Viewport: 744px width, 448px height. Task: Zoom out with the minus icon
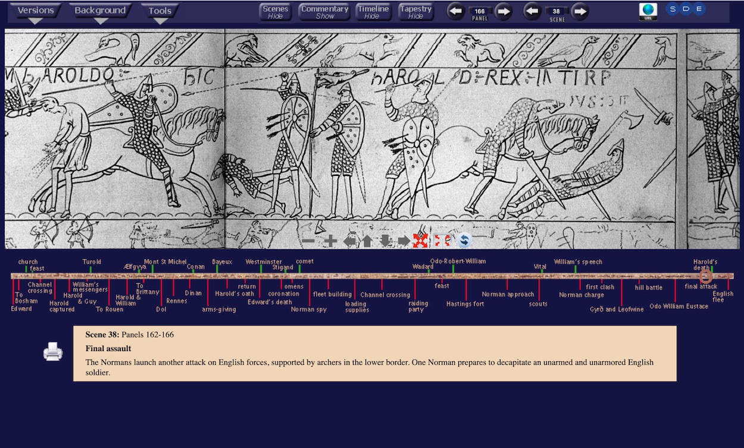click(308, 241)
